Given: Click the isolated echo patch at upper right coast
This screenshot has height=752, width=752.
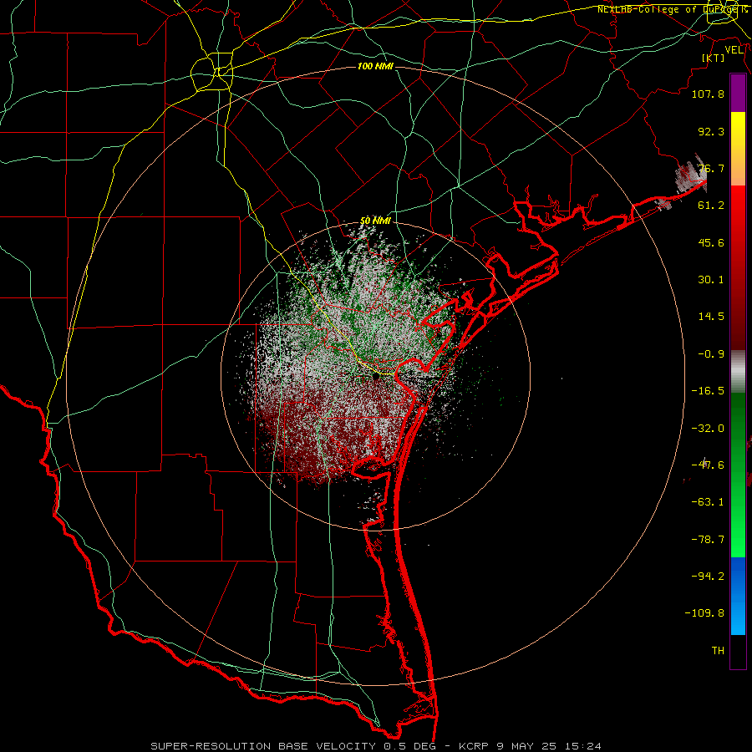Looking at the screenshot, I should tap(691, 175).
